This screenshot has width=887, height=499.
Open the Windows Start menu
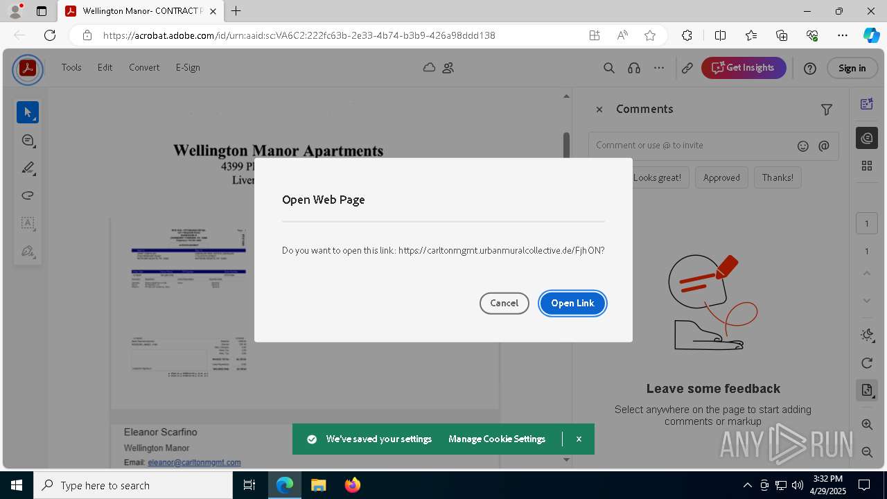click(x=17, y=485)
